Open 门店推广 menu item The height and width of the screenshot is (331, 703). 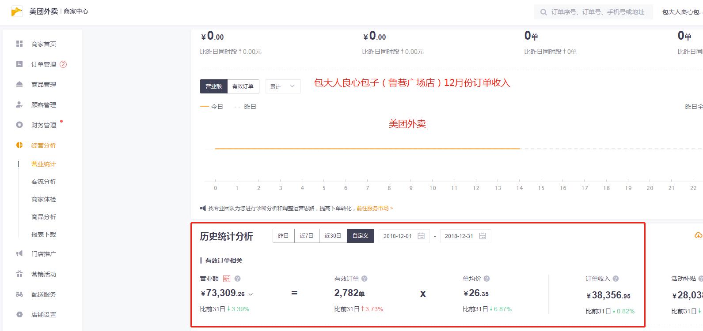click(43, 254)
